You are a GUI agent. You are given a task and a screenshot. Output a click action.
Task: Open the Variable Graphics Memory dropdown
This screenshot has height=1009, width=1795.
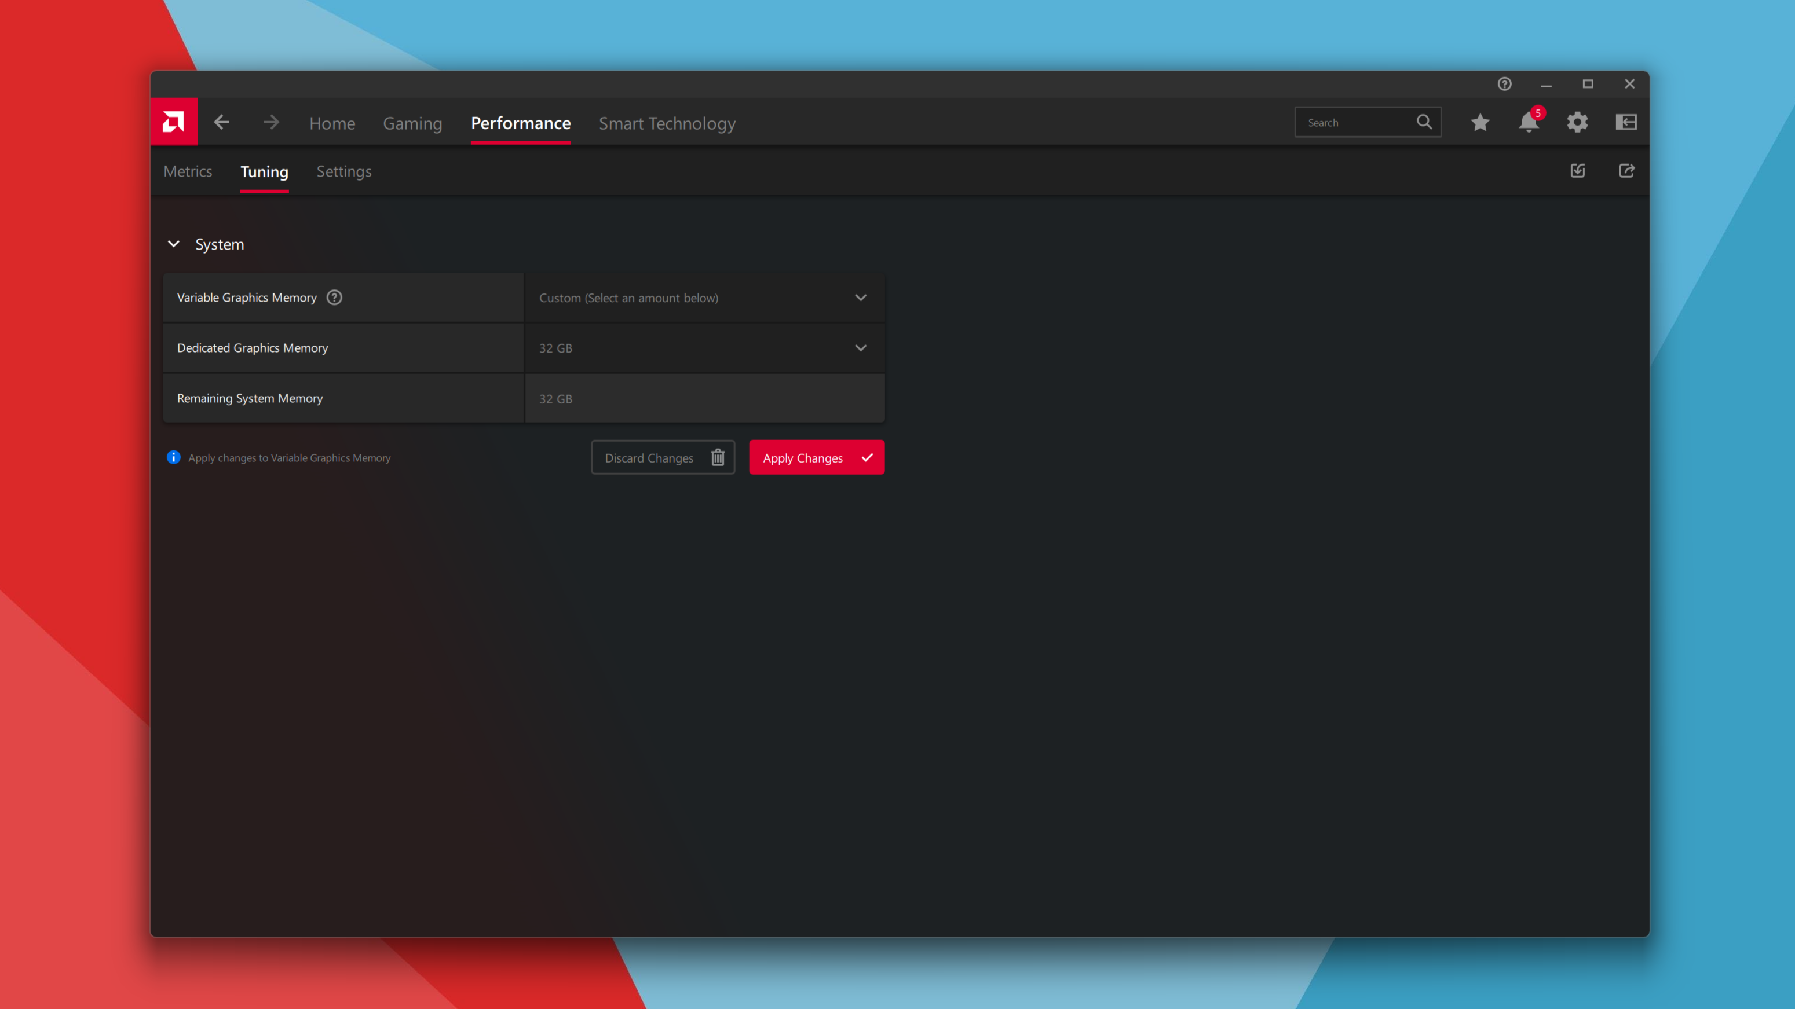click(704, 298)
